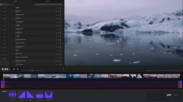
Task: Click crossed-arrows icon on A Cold Wind row
Action: coord(58,18)
